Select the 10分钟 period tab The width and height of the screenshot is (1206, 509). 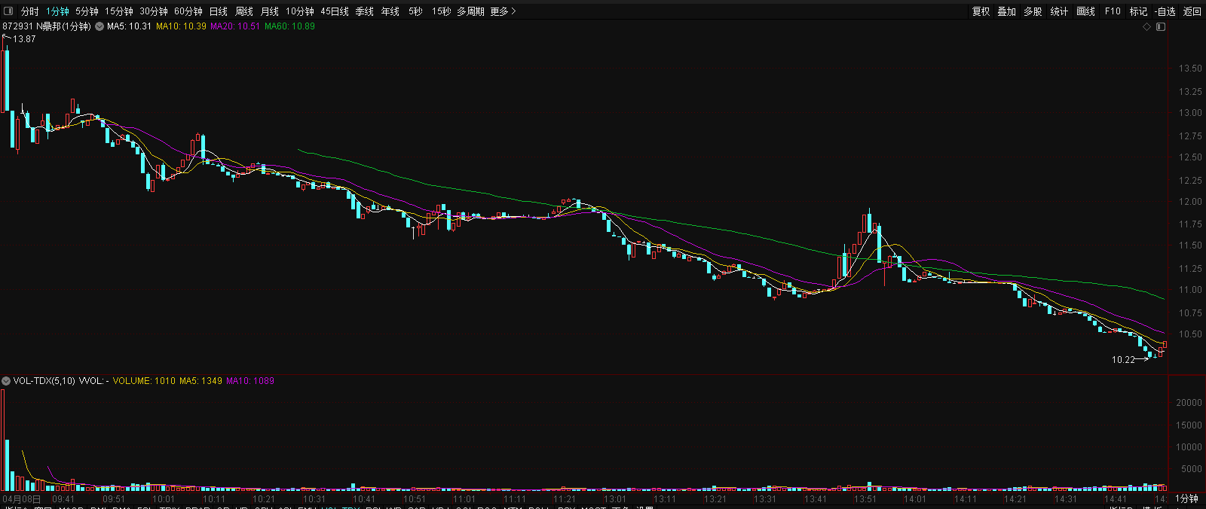[300, 11]
